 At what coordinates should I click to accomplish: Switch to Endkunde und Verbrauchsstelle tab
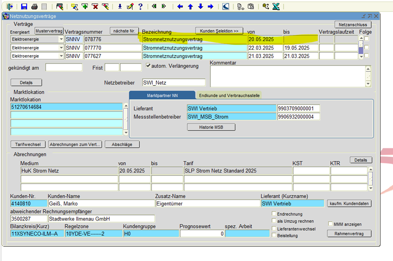click(229, 95)
